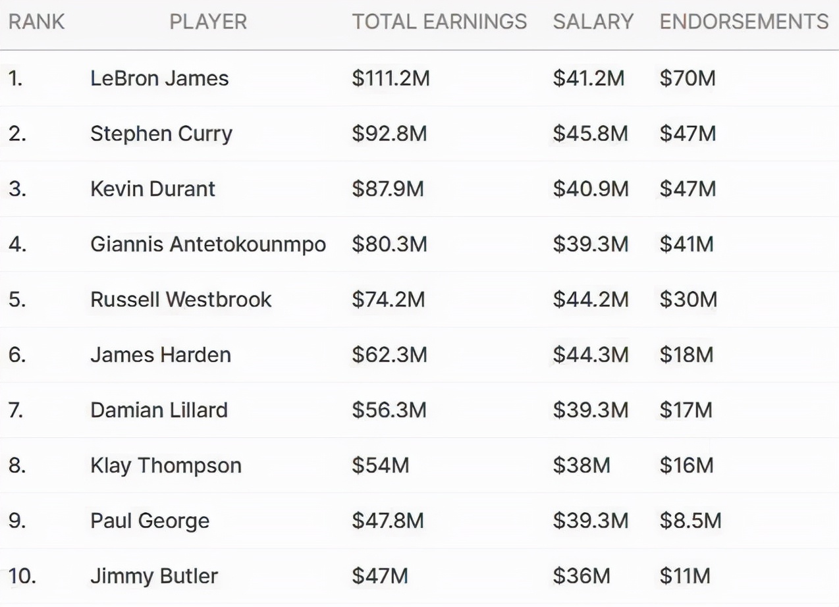Image resolution: width=839 pixels, height=607 pixels.
Task: Select the Paul George player name
Action: click(x=150, y=521)
